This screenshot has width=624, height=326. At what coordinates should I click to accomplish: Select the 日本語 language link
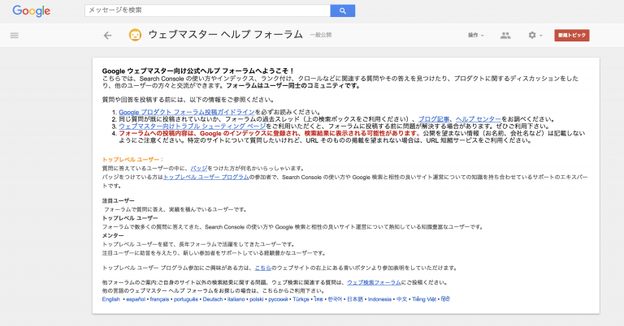point(355,299)
